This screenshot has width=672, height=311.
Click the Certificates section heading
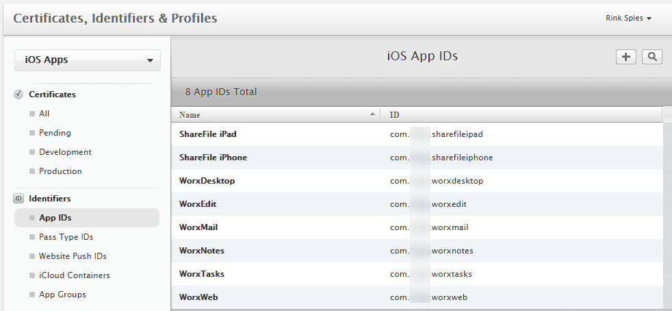point(52,95)
